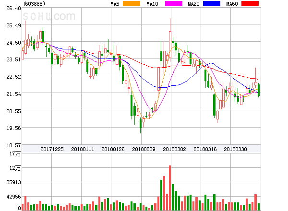This screenshot has width=288, height=211.
Task: Click the 20180302 date label
Action: click(174, 149)
